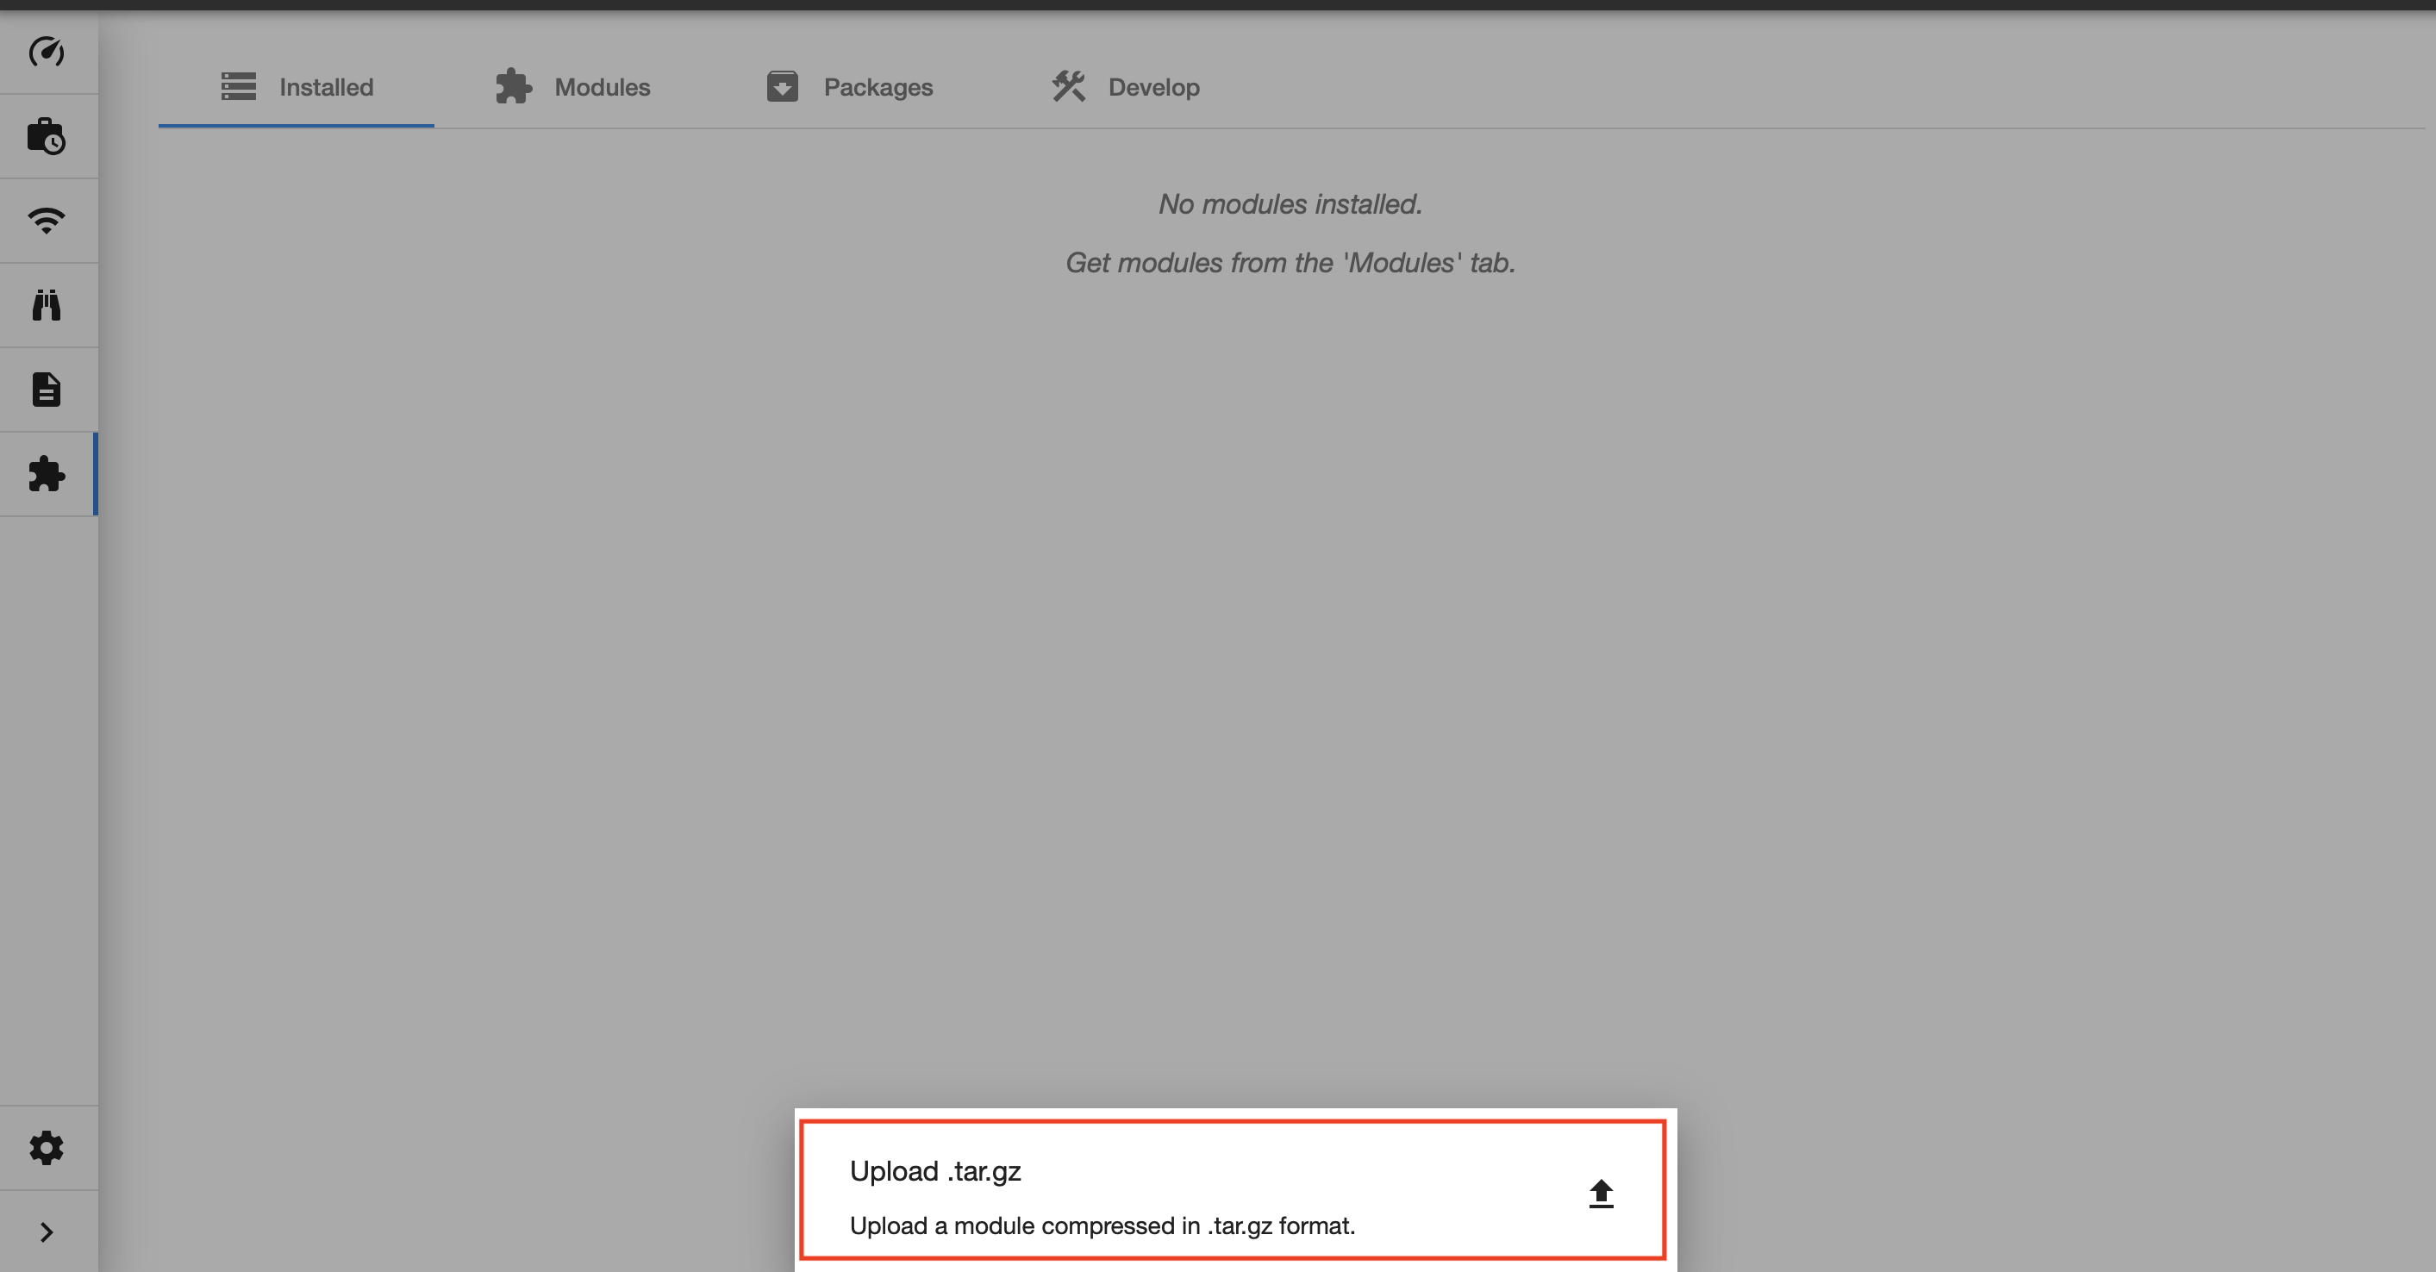Screen dimensions: 2436x1272
Task: Click the list icon on Installed tab
Action: [x=238, y=86]
